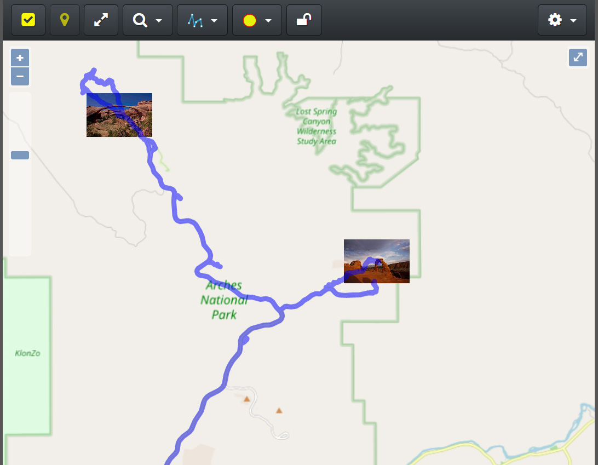Click the diagonal expand arrows toolbar icon
The width and height of the screenshot is (598, 465).
(x=101, y=20)
